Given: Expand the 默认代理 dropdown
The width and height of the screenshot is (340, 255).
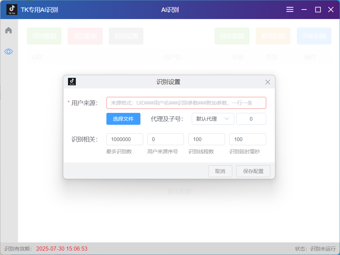Looking at the screenshot, I should point(213,119).
